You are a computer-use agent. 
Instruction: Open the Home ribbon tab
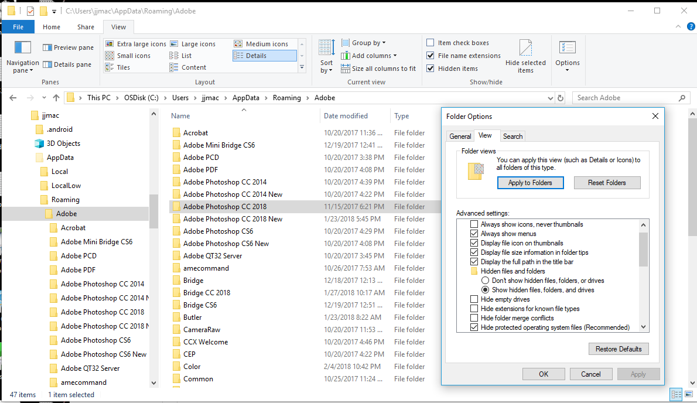pos(52,26)
